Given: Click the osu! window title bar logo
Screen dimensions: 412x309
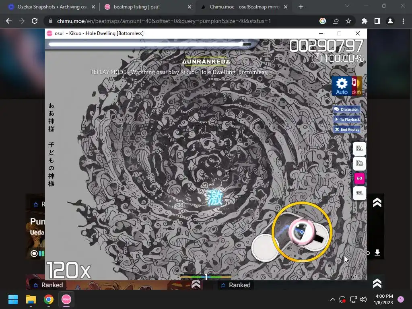Looking at the screenshot, I should (x=49, y=33).
